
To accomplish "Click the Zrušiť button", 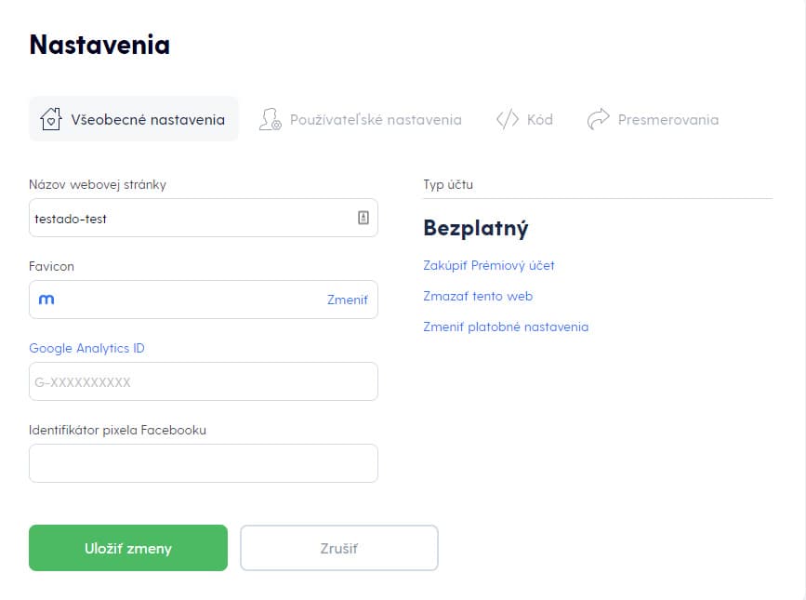I will point(339,548).
